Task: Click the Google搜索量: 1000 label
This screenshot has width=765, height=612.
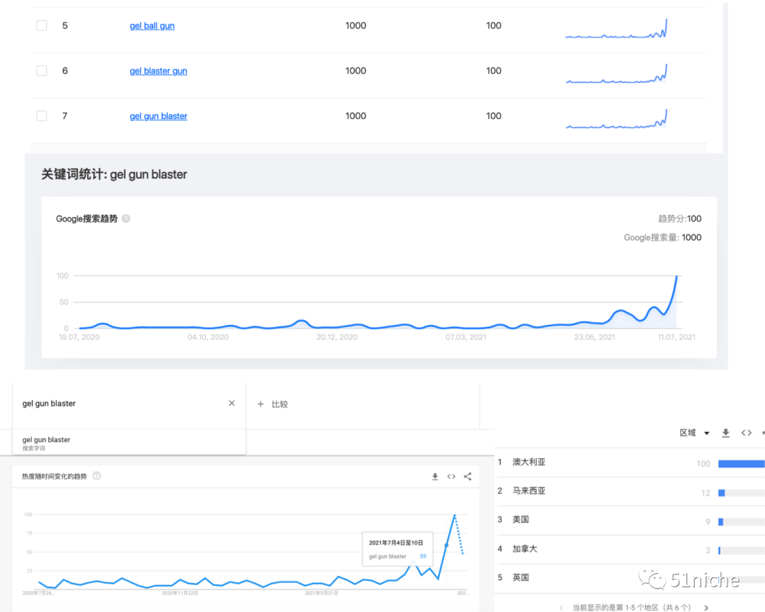Action: 662,238
